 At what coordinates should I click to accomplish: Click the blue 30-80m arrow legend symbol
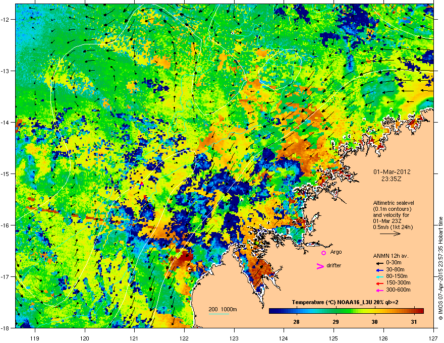(x=379, y=270)
